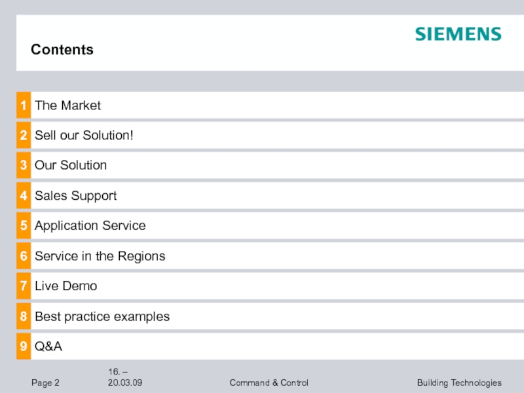
Task: Click the orange number 8 box
Action: coord(24,316)
